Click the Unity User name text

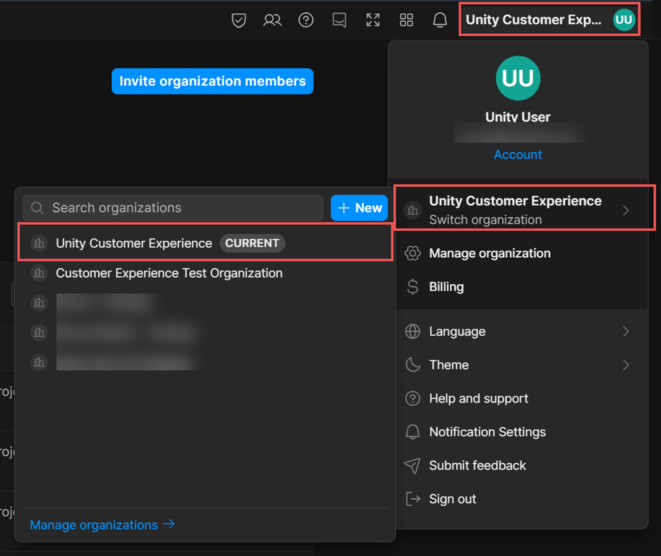518,117
